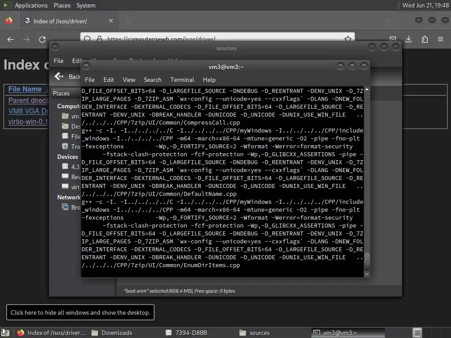Click boot.wim selected status text
The height and width of the screenshot is (338, 451).
(x=179, y=291)
